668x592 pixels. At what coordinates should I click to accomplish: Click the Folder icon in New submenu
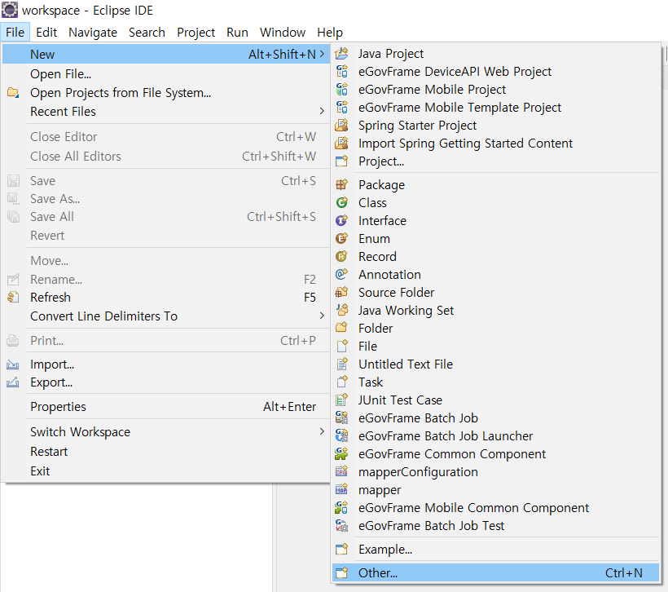[341, 328]
